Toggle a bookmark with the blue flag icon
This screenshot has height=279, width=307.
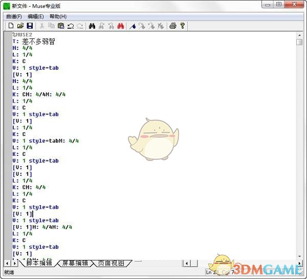click(133, 26)
